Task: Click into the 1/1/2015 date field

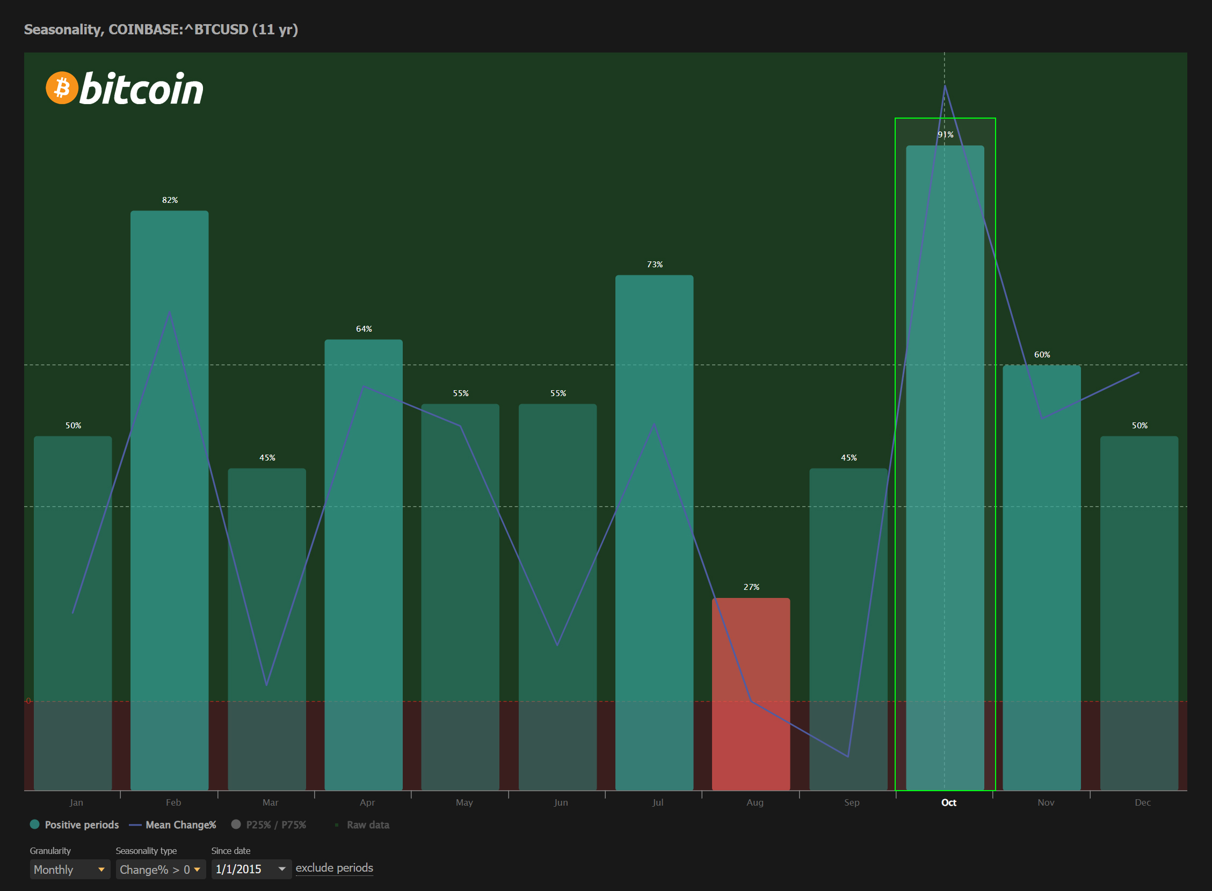Action: [x=240, y=870]
